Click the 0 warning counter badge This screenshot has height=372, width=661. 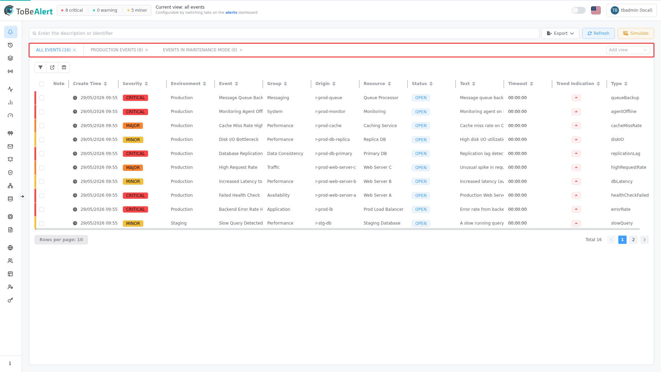pyautogui.click(x=105, y=10)
